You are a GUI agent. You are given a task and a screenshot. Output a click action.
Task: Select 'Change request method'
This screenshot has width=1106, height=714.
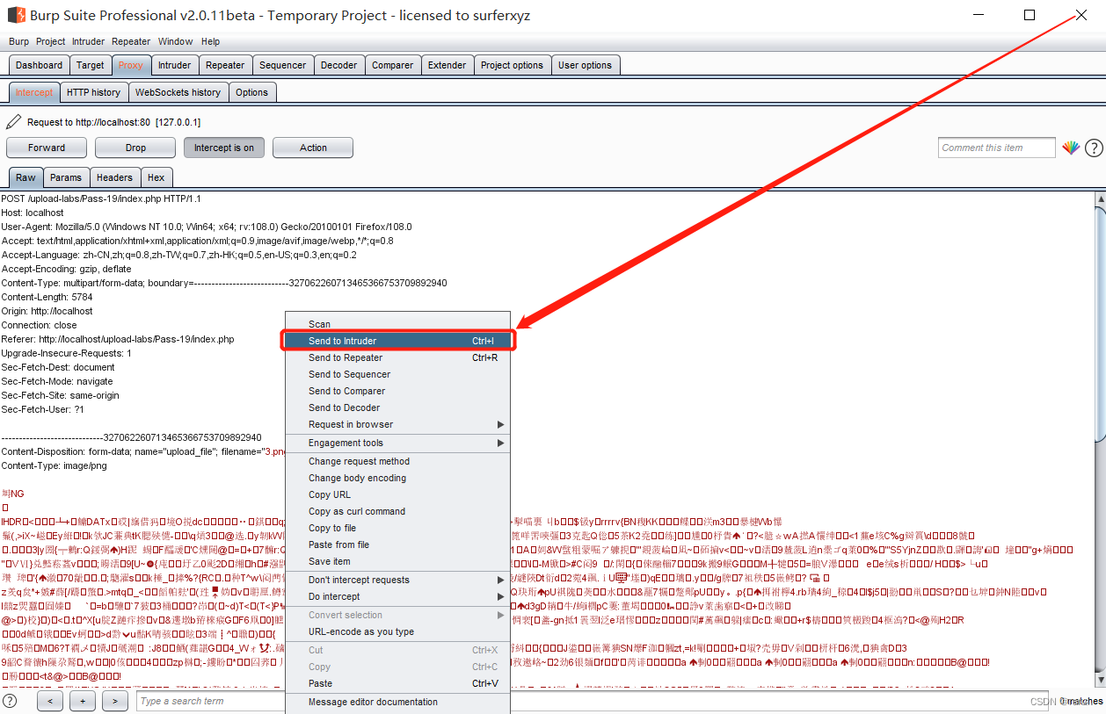pyautogui.click(x=397, y=461)
